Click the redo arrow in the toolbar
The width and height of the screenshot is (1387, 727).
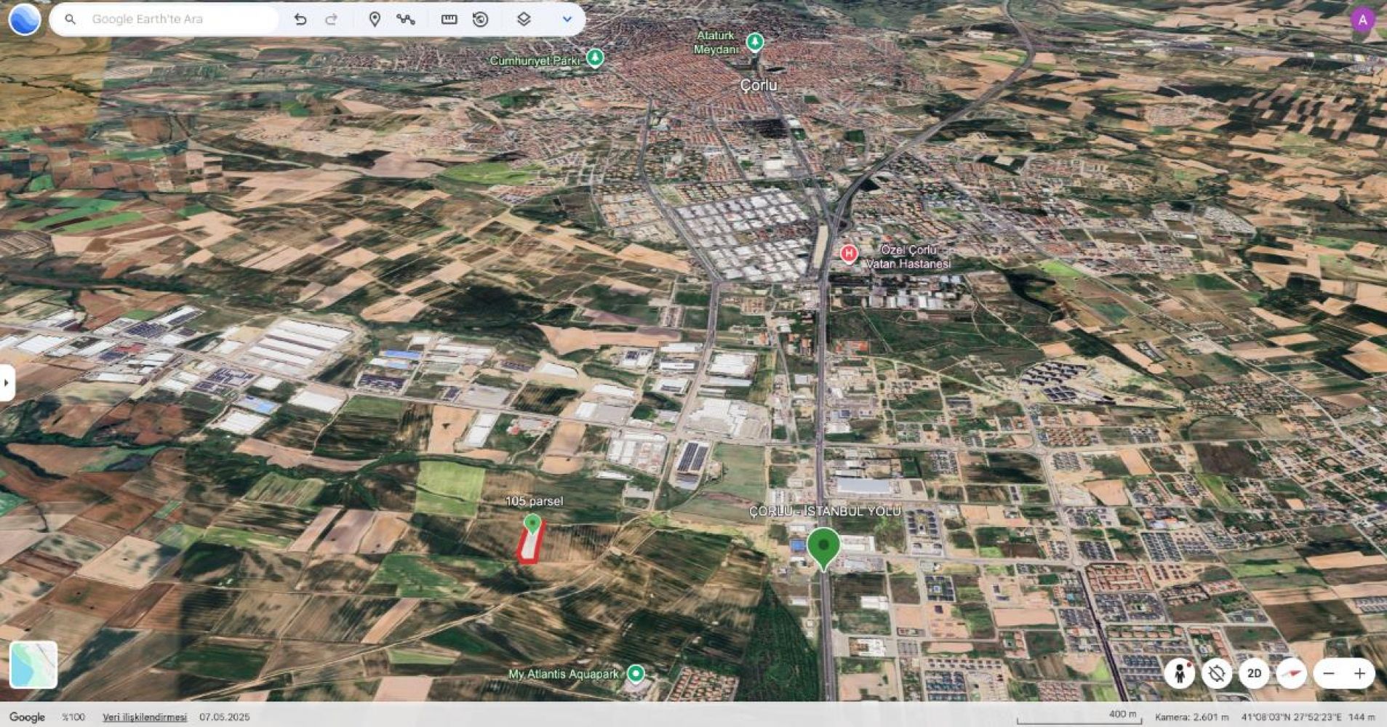coord(331,20)
